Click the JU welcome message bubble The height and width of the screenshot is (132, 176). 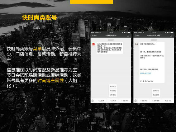(x=110, y=48)
